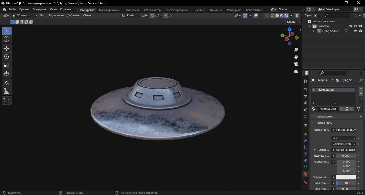Remove material slot with minus button
365x195 pixels.
coord(361,93)
